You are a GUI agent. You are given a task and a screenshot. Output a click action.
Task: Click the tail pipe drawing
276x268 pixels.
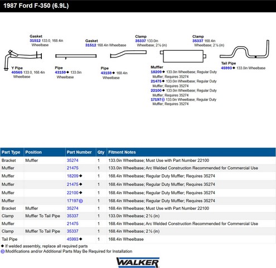[244, 49]
